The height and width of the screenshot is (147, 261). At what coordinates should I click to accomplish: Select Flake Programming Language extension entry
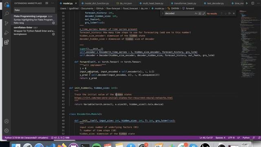pyautogui.click(x=34, y=19)
